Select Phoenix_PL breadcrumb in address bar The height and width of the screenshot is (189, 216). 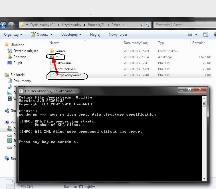tap(96, 25)
